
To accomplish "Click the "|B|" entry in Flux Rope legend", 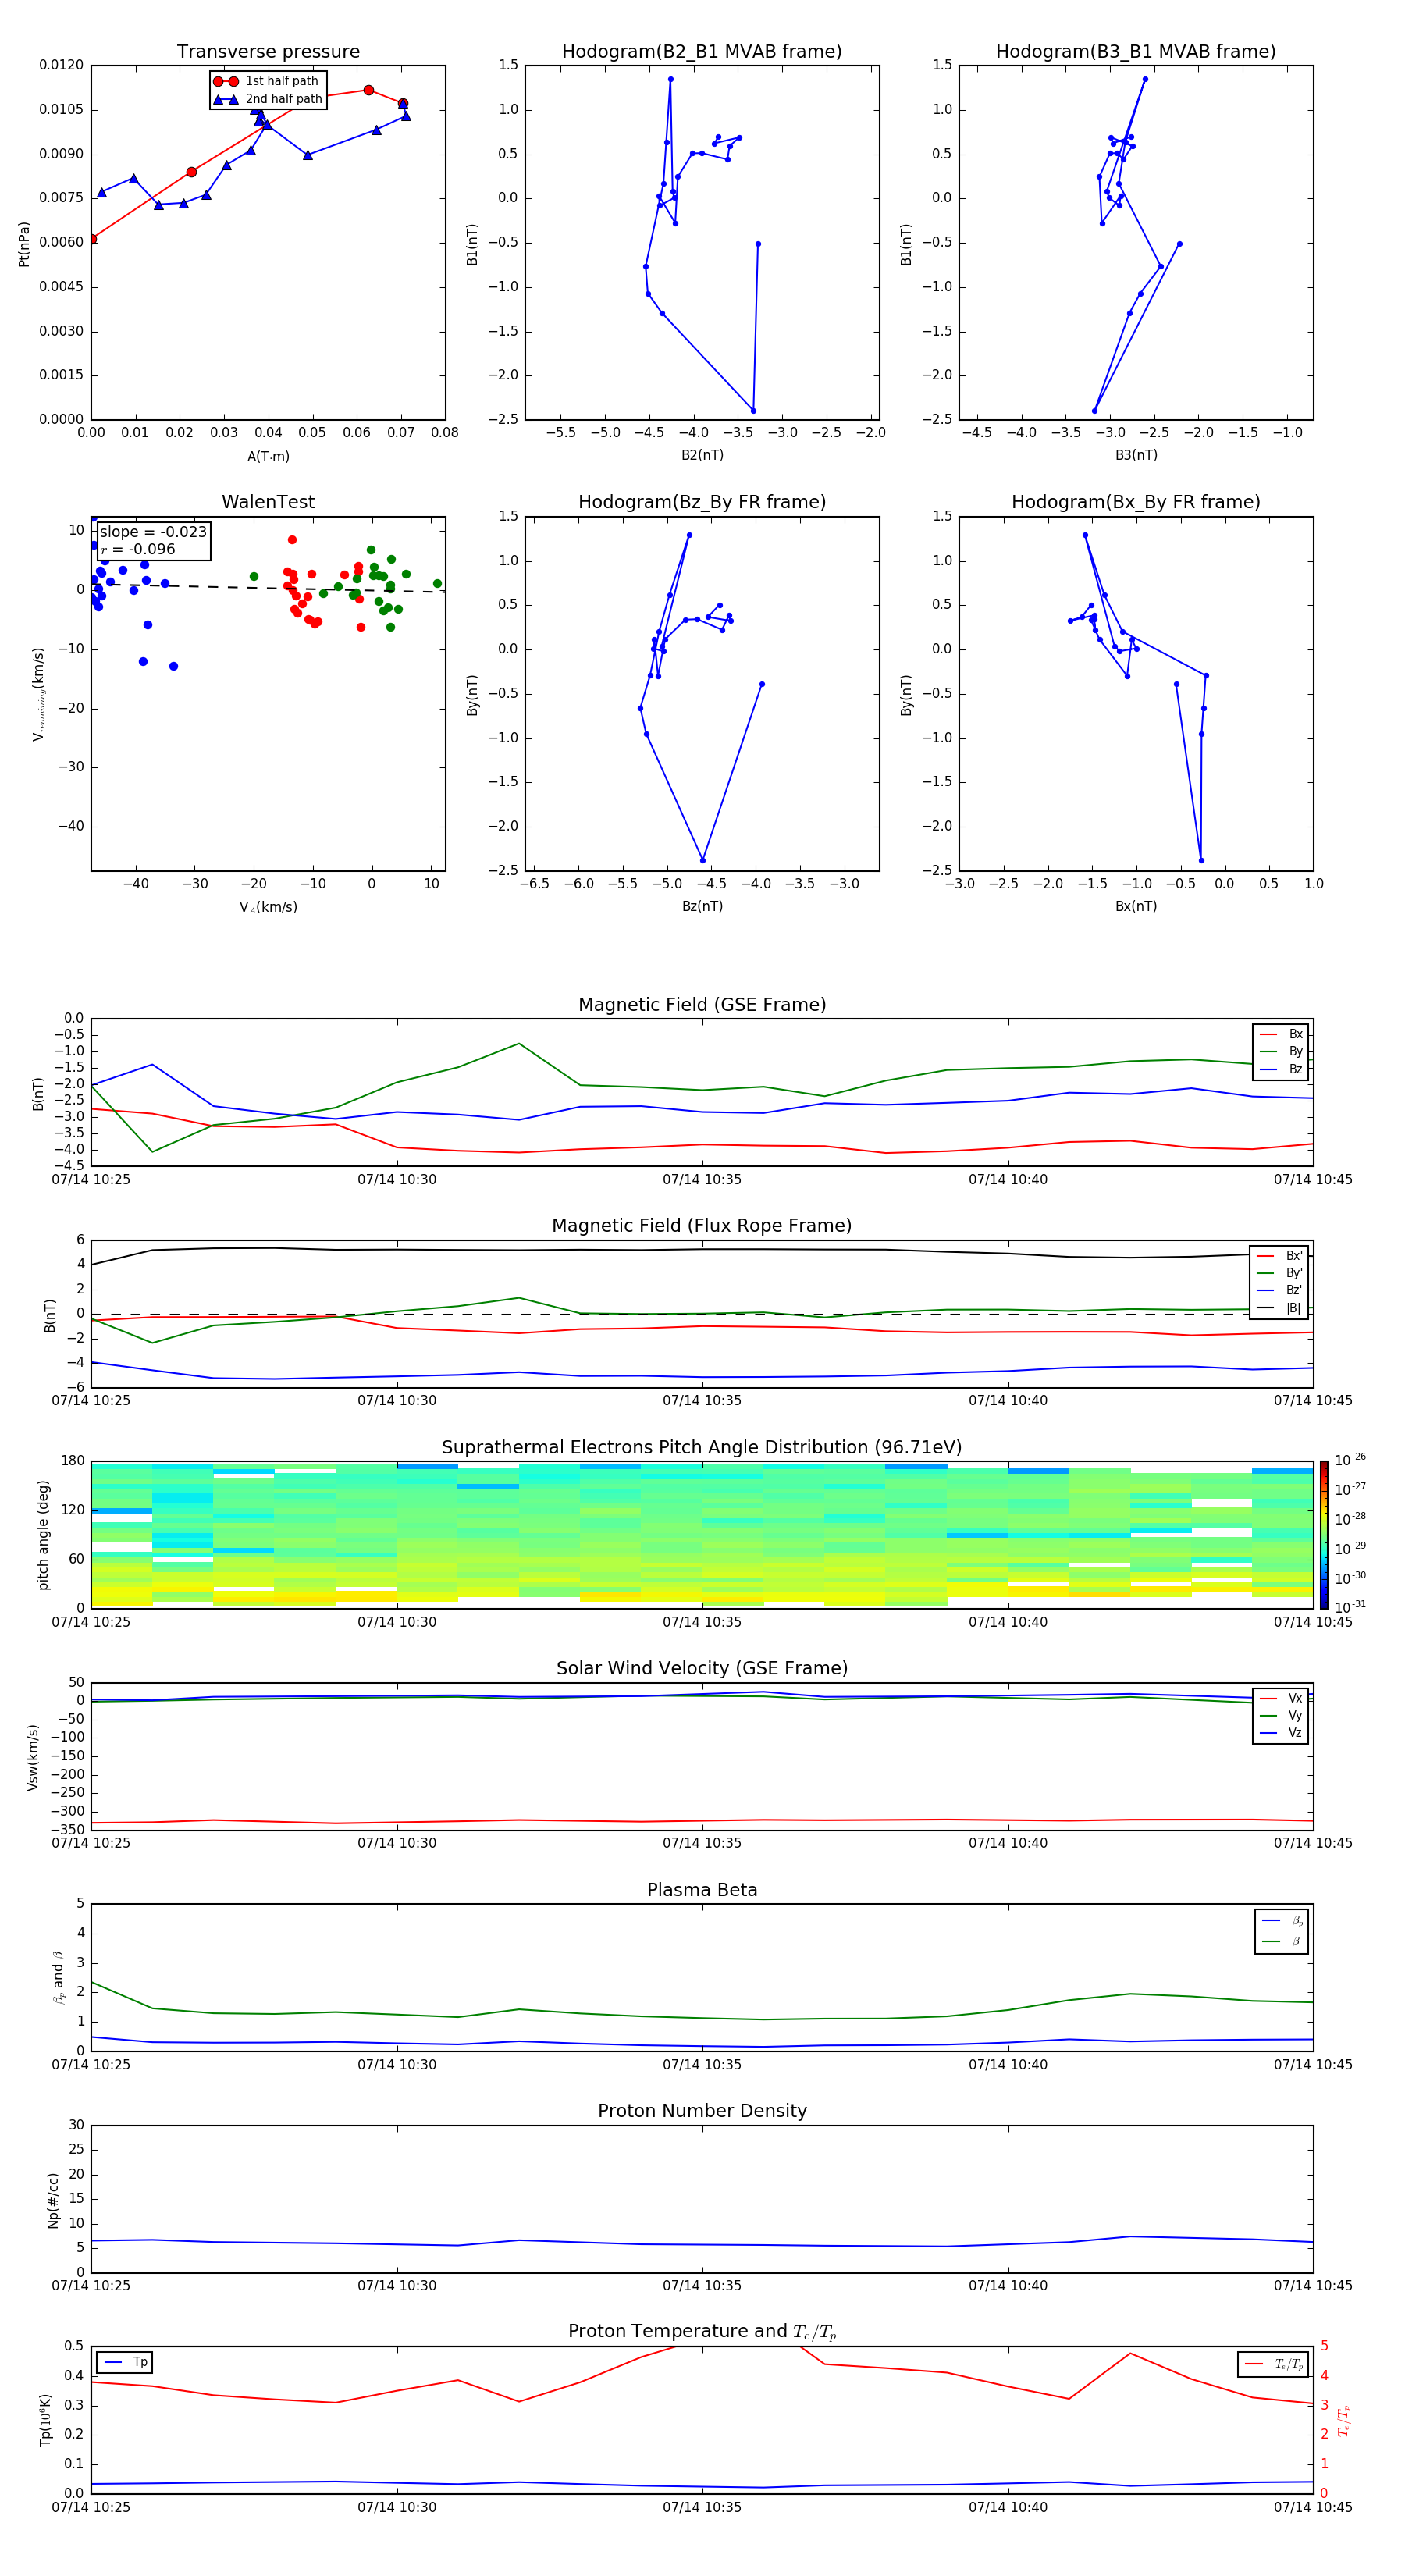I will pyautogui.click(x=1279, y=1309).
